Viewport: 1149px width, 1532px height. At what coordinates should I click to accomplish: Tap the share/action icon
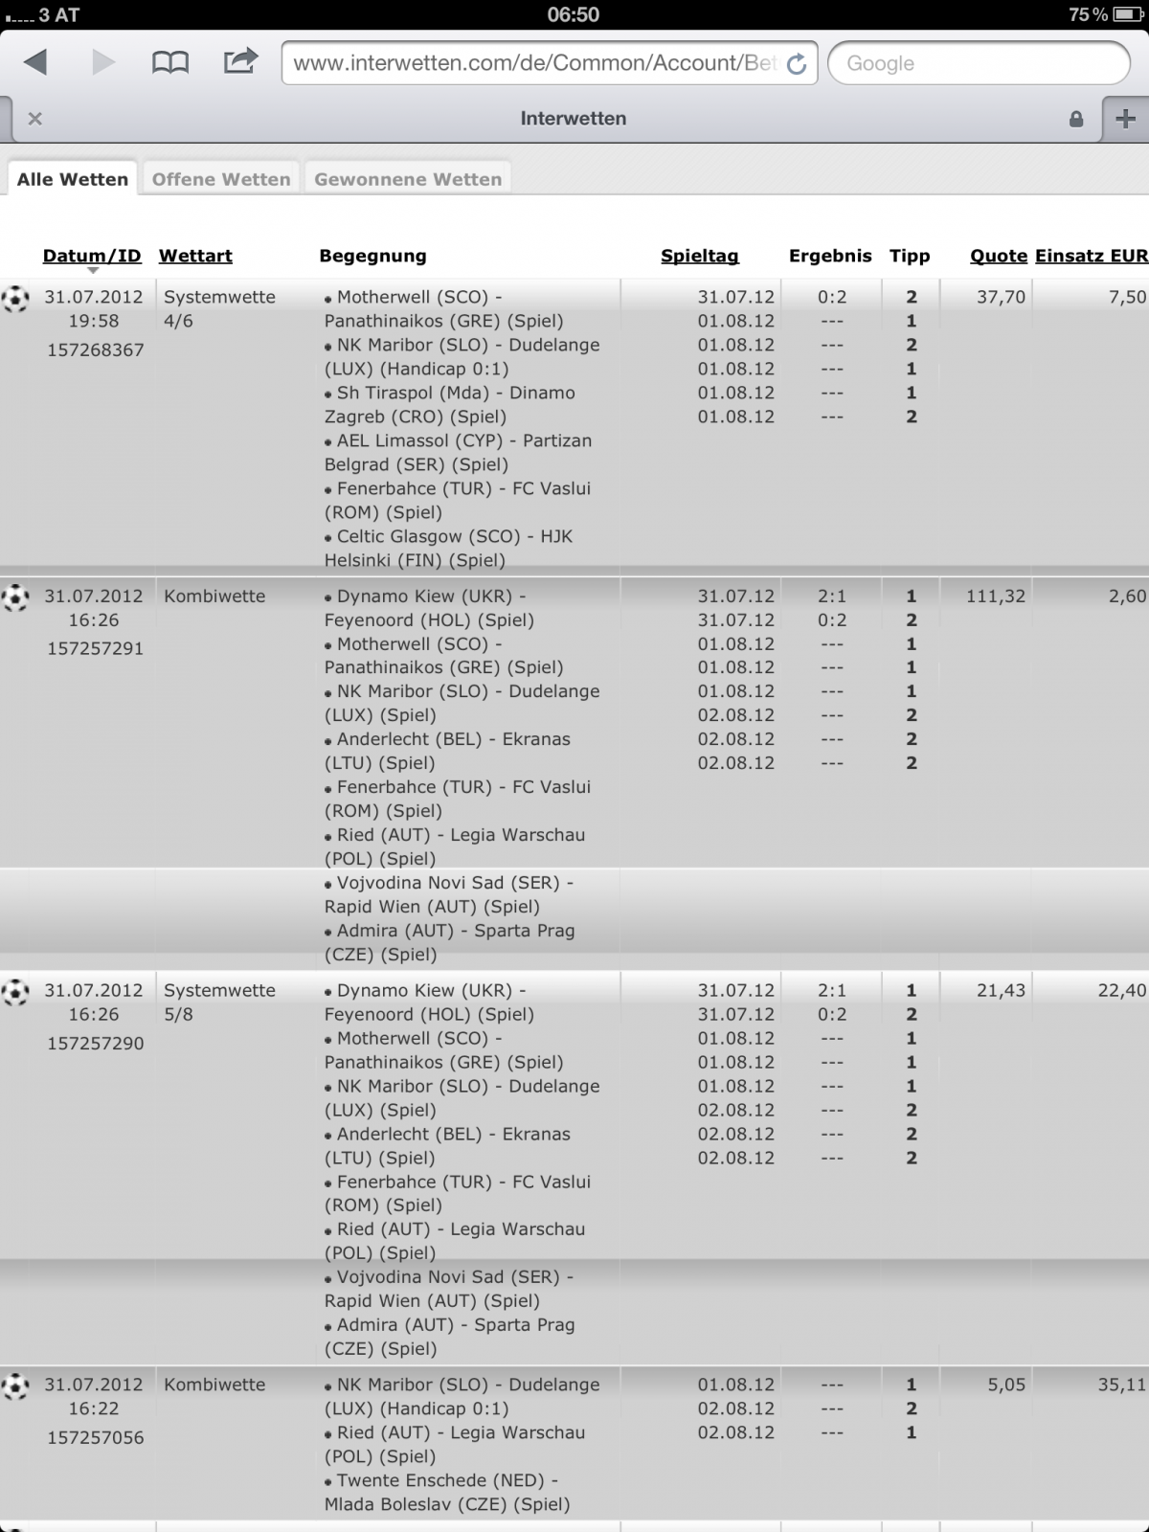click(240, 61)
